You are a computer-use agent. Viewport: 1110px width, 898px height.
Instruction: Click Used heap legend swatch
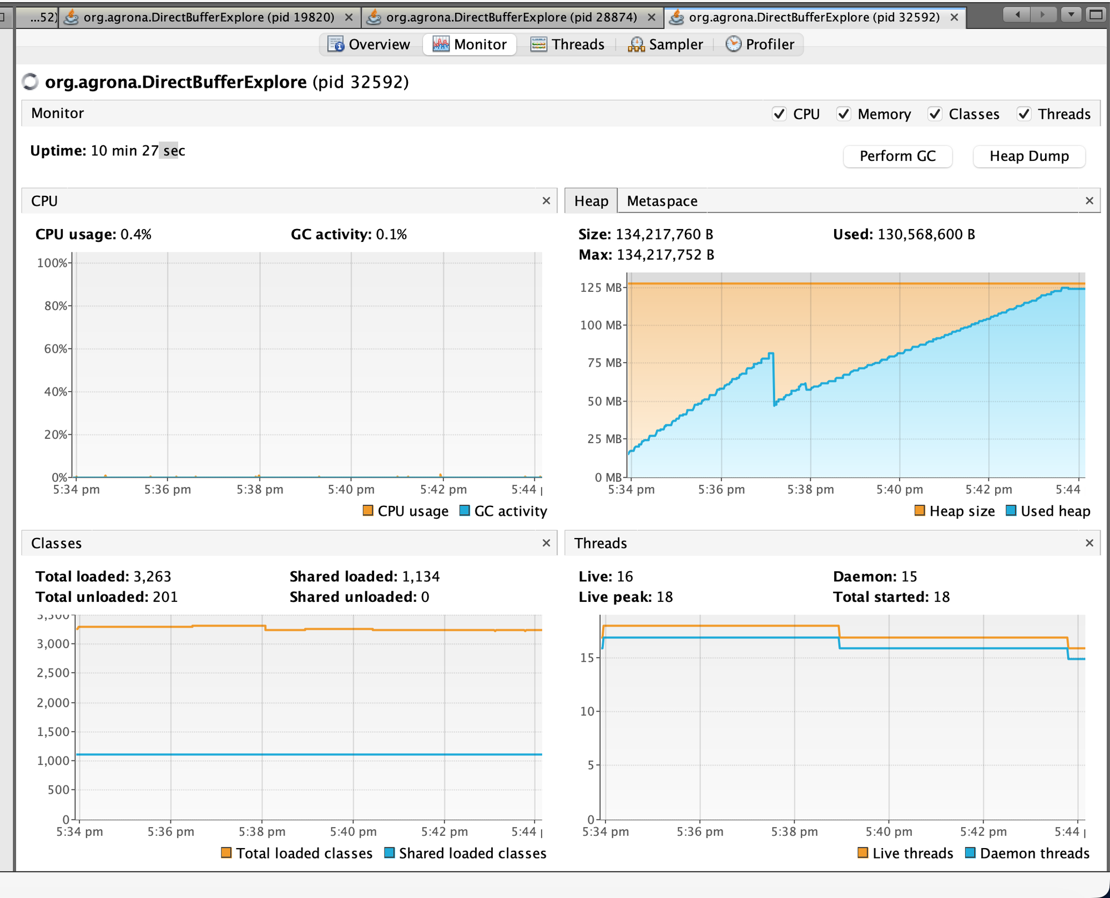[x=1011, y=510]
